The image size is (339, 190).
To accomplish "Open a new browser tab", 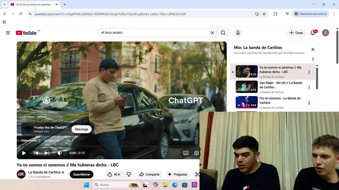I will tap(64, 4).
